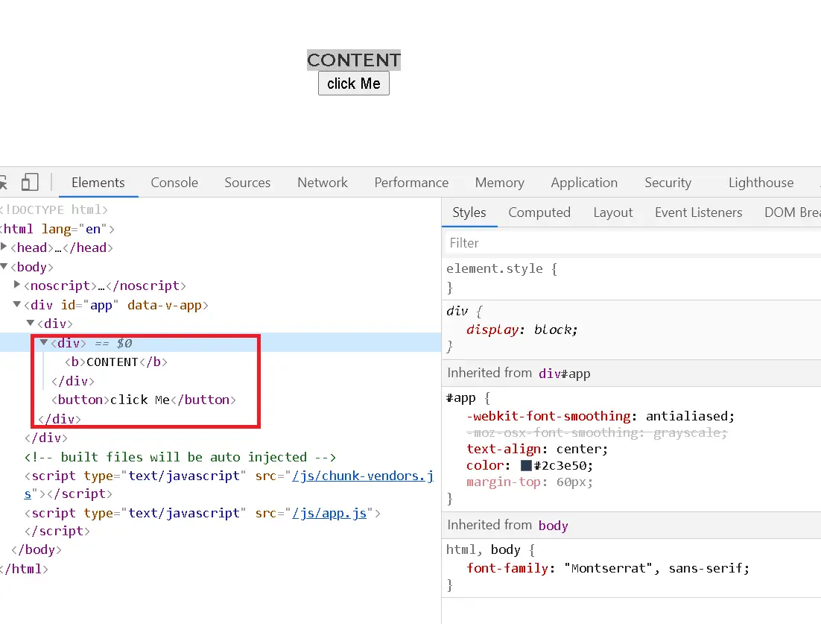Edit the font-family Montserrat value

[656, 569]
